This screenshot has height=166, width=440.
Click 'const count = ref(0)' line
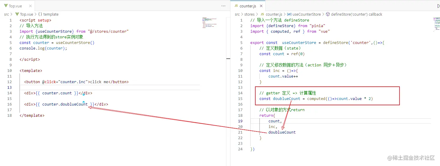click(x=282, y=54)
